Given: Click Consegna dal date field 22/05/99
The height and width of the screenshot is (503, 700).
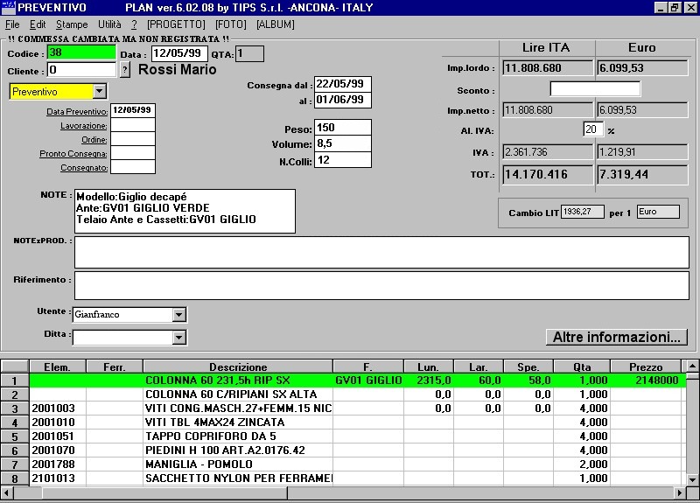Looking at the screenshot, I should click(342, 84).
